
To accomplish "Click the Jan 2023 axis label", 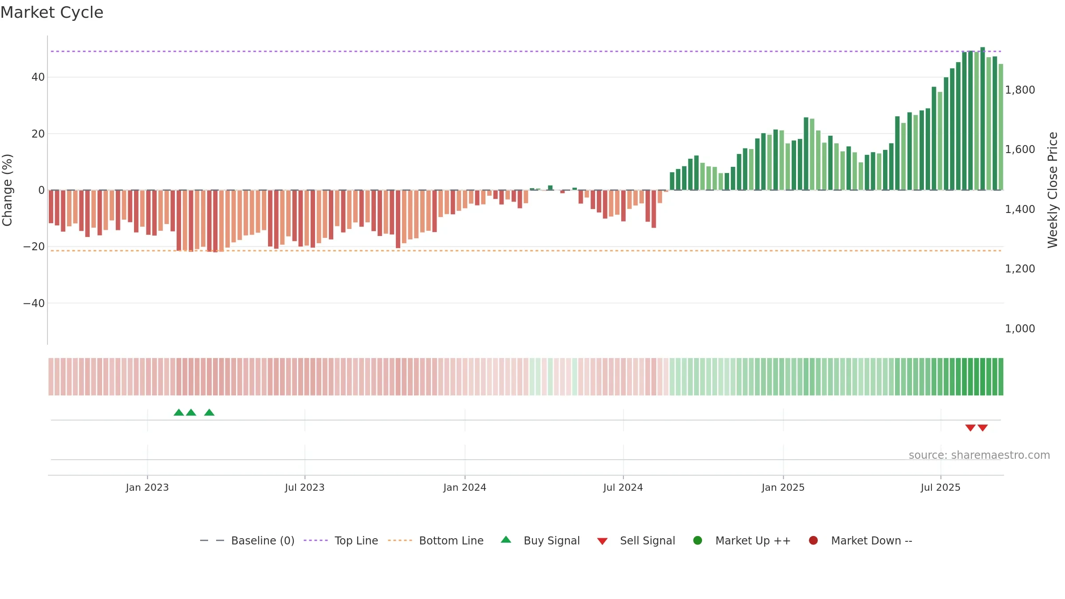I will (147, 488).
